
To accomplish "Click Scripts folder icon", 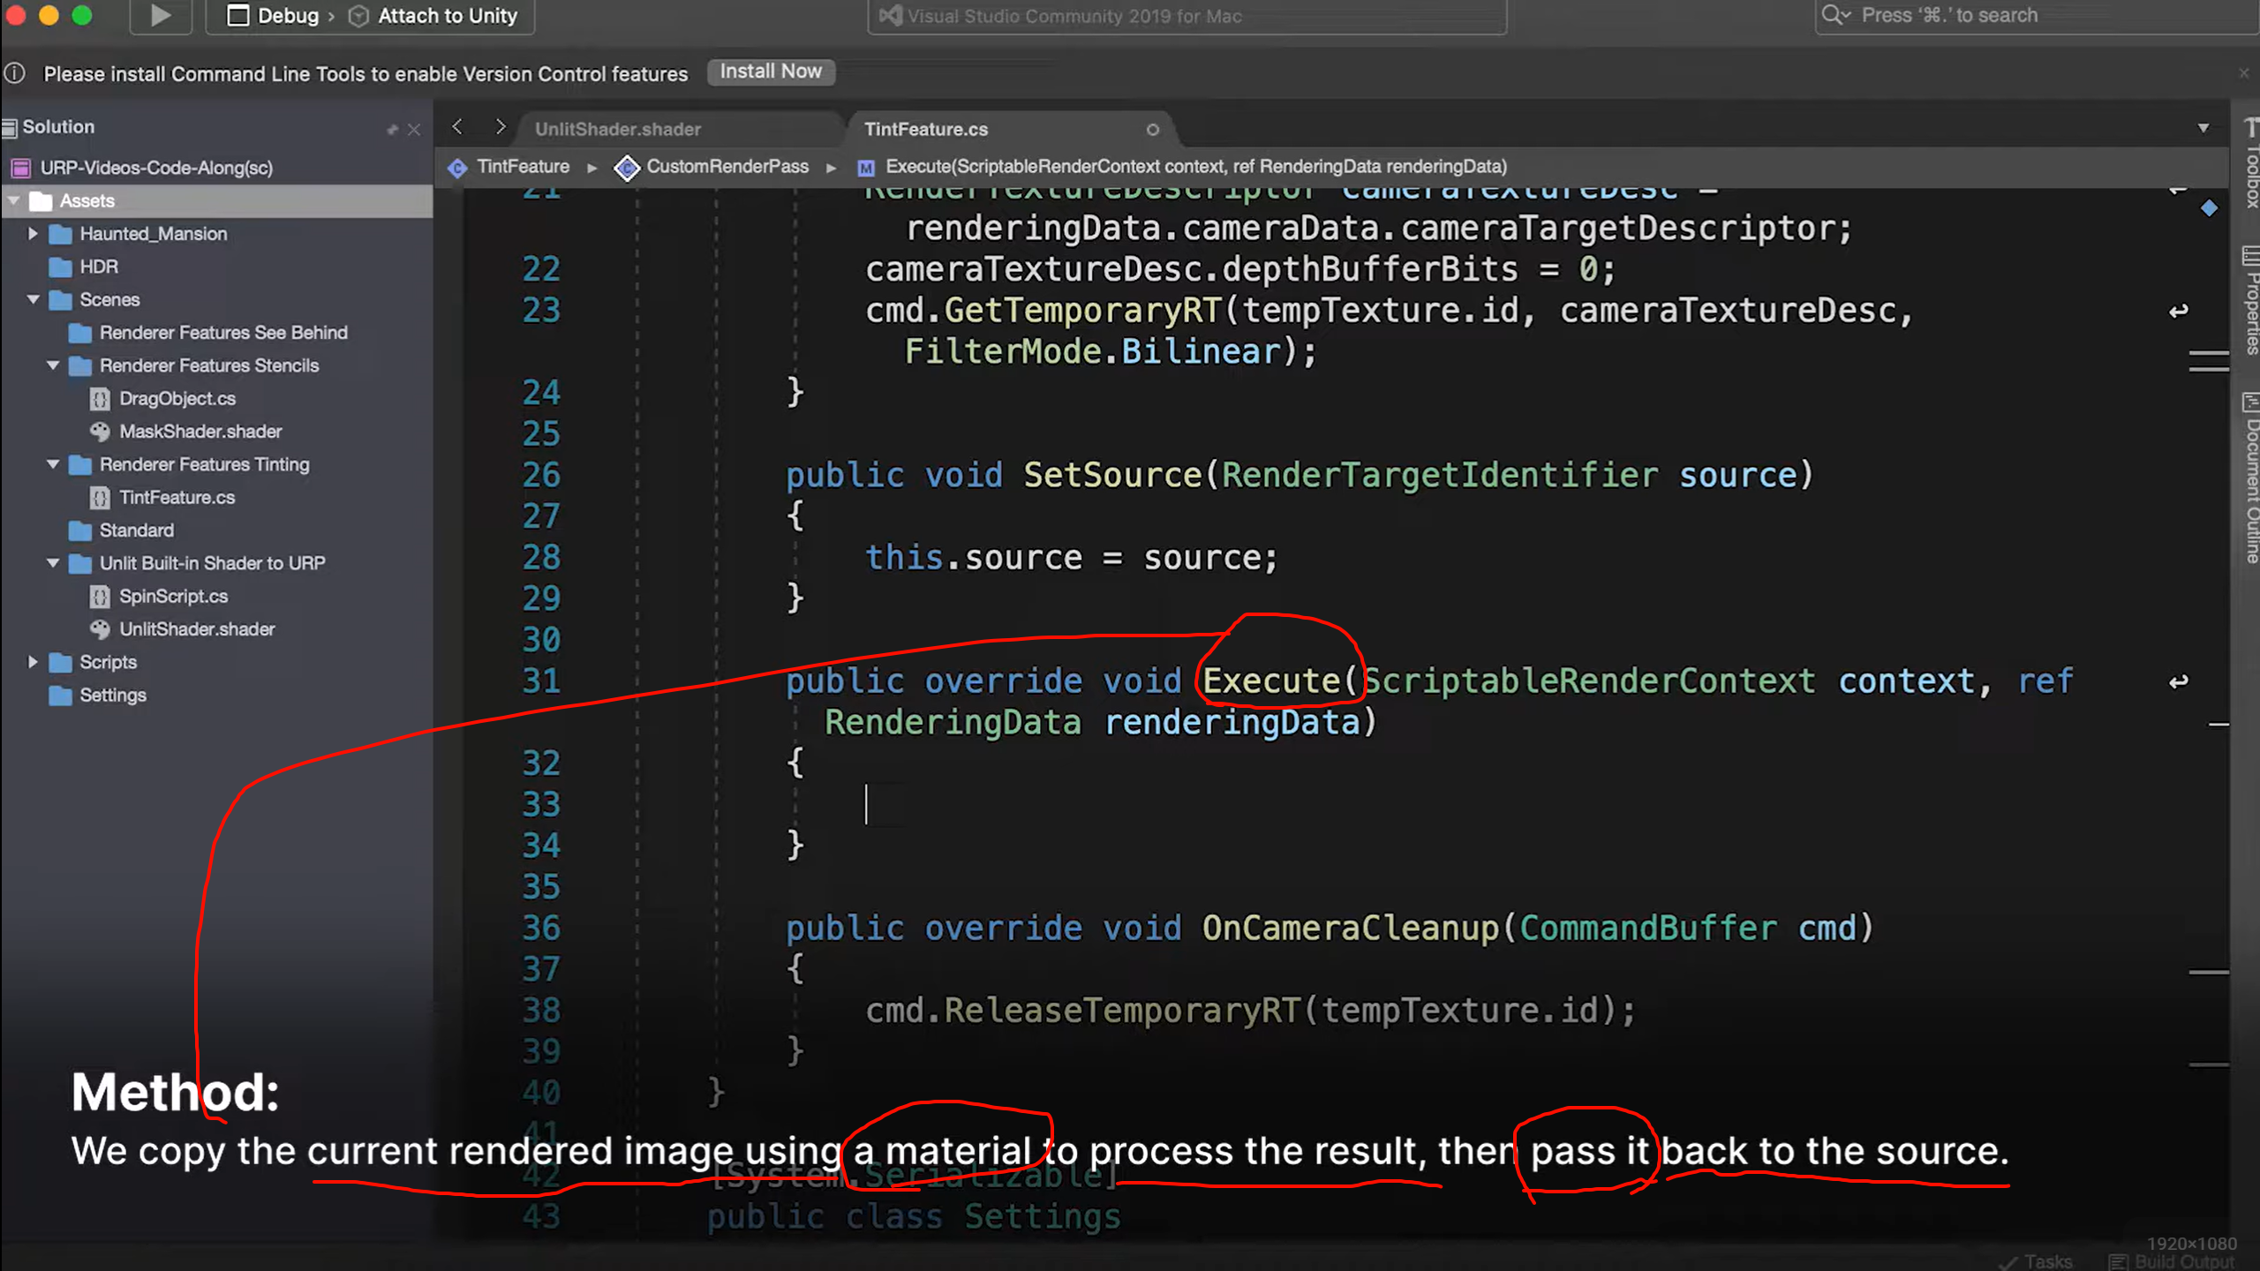I will pos(60,662).
